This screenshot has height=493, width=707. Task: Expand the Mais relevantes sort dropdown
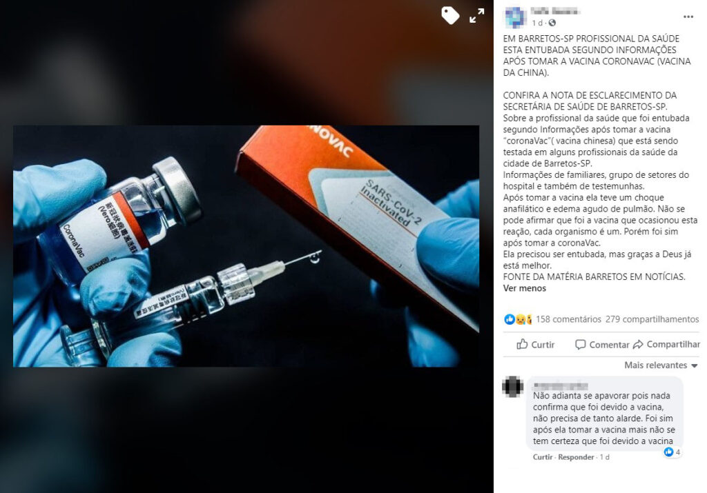pyautogui.click(x=661, y=365)
